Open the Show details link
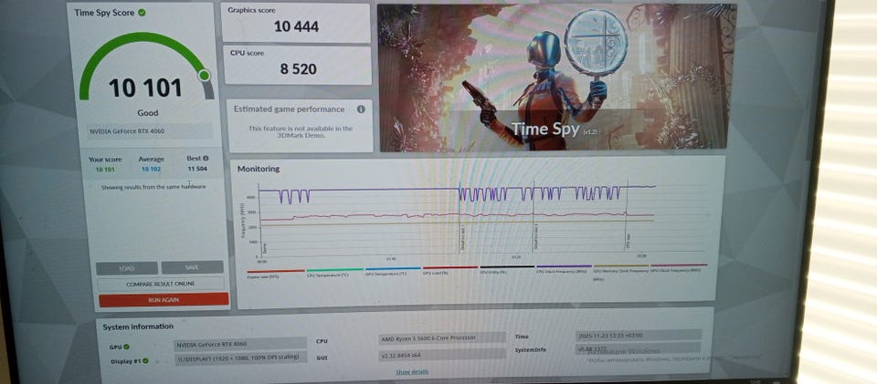 click(412, 372)
